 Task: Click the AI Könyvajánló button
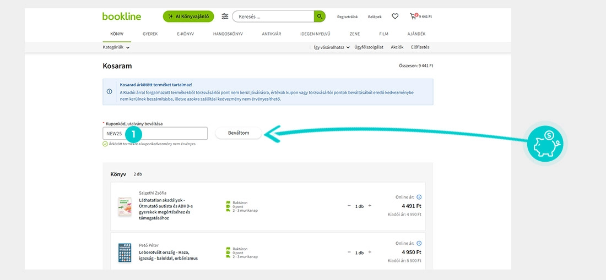[x=188, y=17]
